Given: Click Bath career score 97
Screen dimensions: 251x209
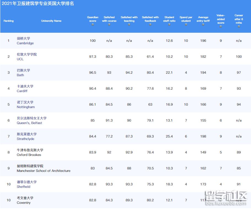Looking at the screenshot, I should 239,73.
